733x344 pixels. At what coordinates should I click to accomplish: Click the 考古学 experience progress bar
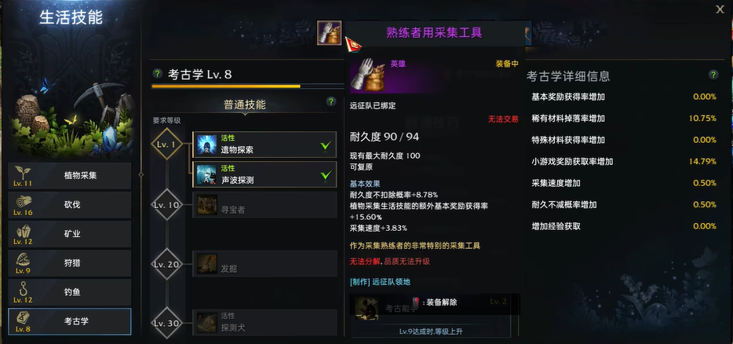(x=248, y=86)
